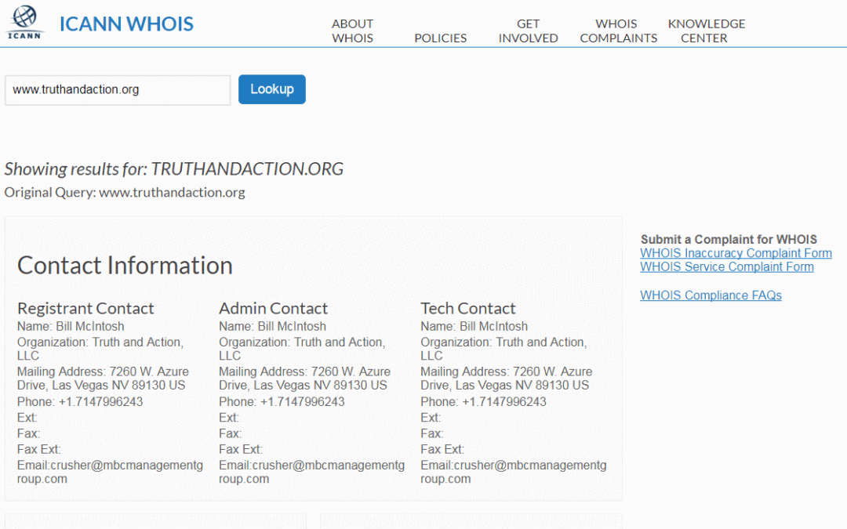Screen dimensions: 847x529
Task: Select Tech Contact mailing address
Action: click(506, 379)
